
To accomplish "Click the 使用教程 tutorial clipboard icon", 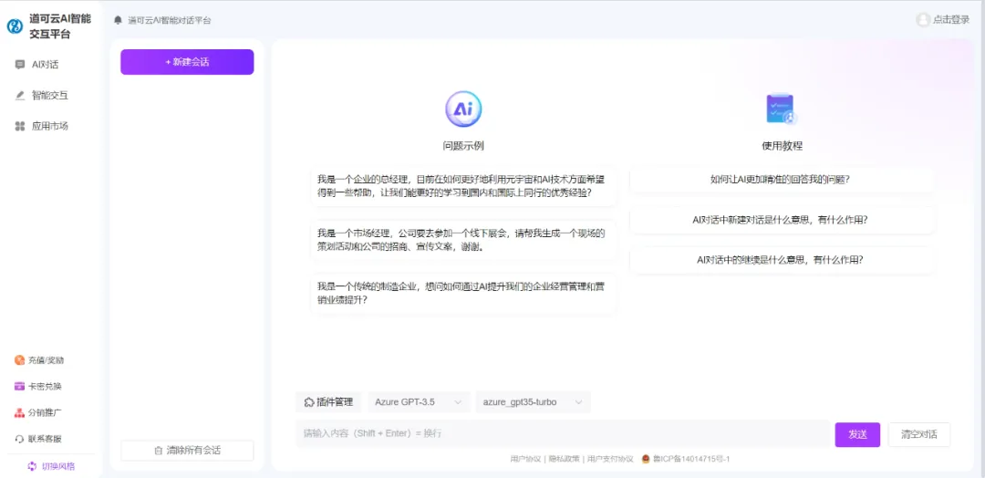I will [x=781, y=109].
